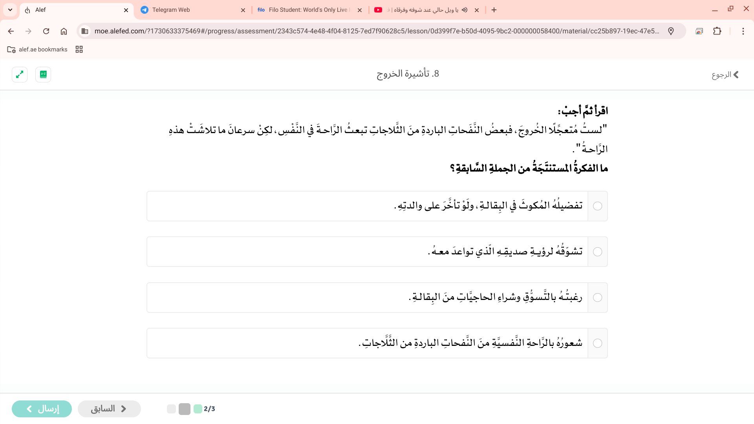The height and width of the screenshot is (424, 754).
Task: Select fourth answer radio about cold breezes comfort
Action: coord(597,344)
